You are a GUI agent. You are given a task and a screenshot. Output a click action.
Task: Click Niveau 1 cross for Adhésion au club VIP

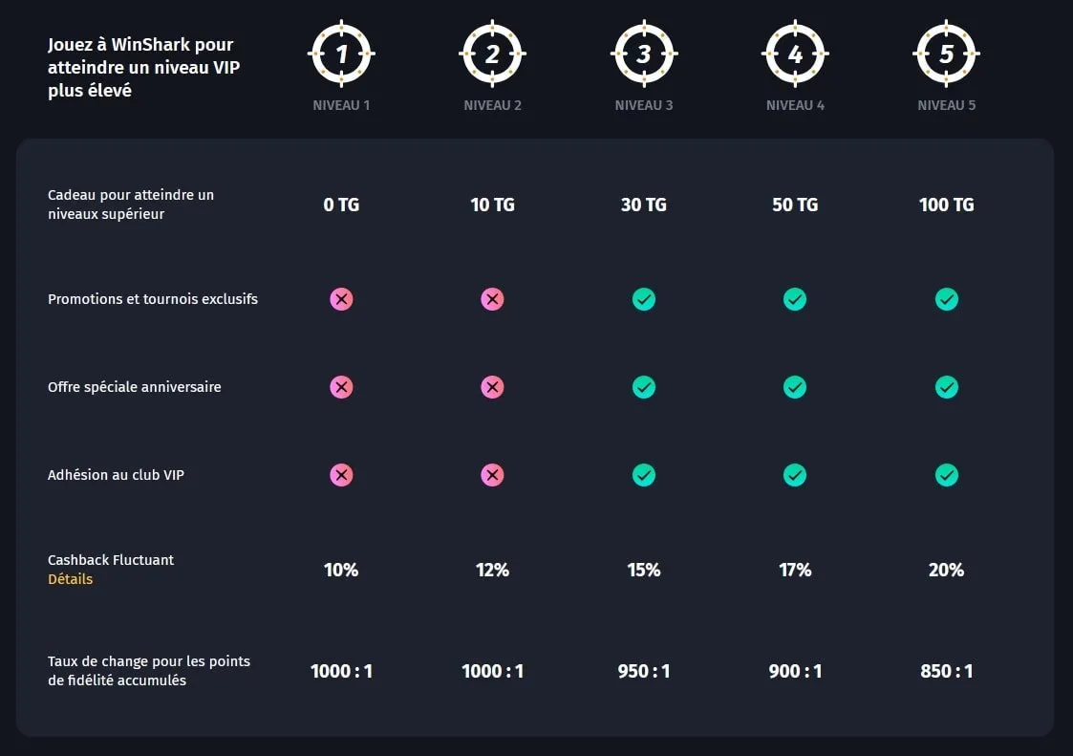(341, 475)
